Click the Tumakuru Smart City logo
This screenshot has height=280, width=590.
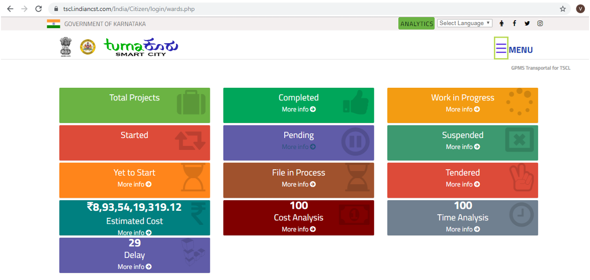(x=141, y=47)
